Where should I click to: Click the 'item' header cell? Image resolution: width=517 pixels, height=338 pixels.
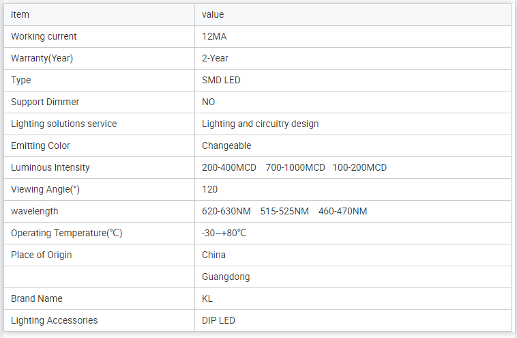20,14
